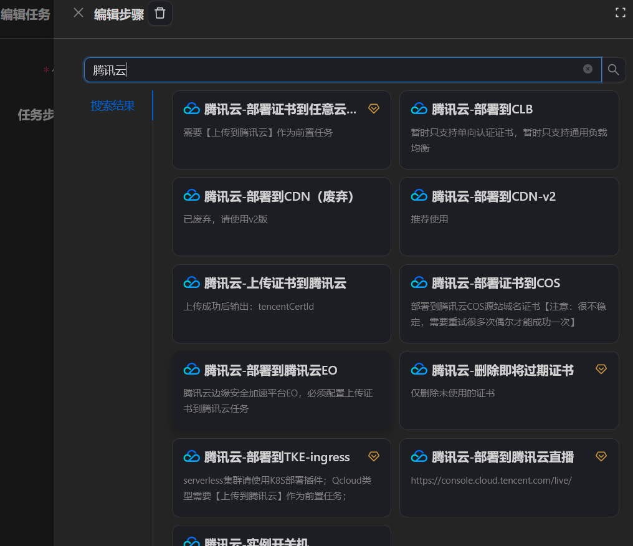Screen dimensions: 633x546
Task: Click diamond badge on 删除即将过期证书 card
Action: click(x=601, y=369)
